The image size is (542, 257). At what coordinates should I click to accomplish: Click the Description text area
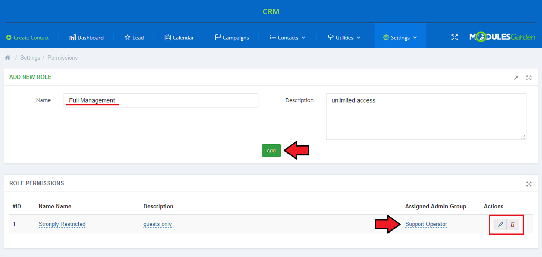pos(426,116)
